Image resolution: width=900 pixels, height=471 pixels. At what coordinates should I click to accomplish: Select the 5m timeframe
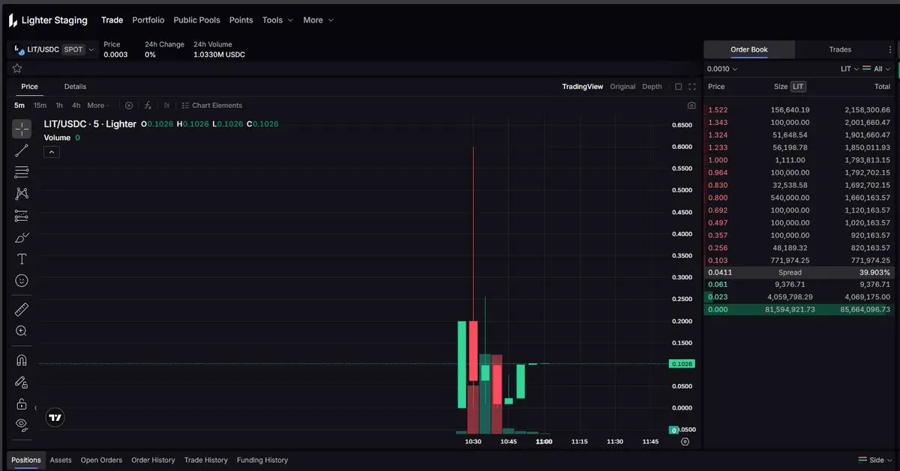(19, 106)
